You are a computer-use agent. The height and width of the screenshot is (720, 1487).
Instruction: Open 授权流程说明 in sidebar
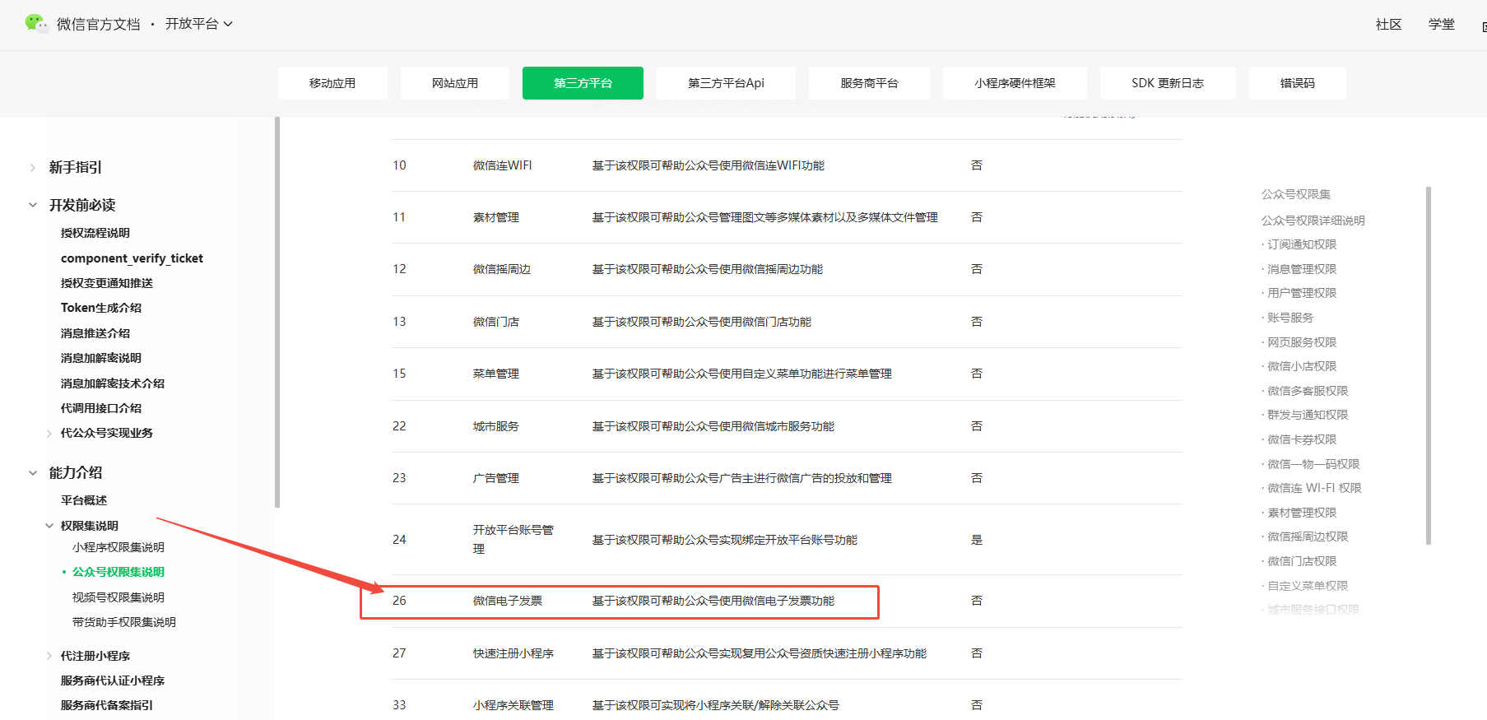(95, 233)
